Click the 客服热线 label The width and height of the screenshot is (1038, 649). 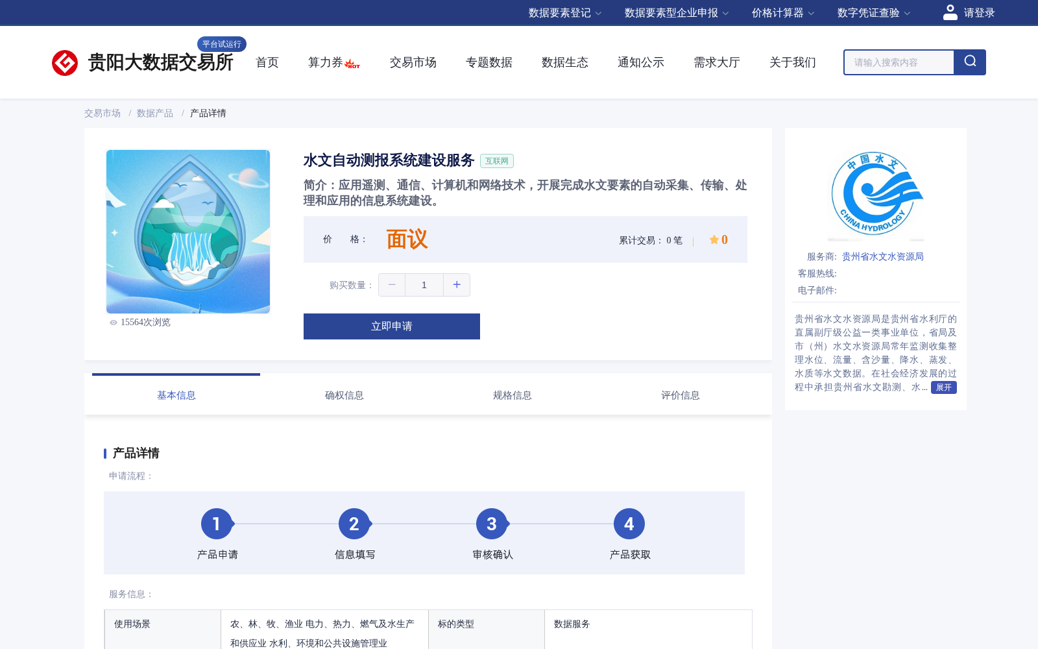point(817,274)
